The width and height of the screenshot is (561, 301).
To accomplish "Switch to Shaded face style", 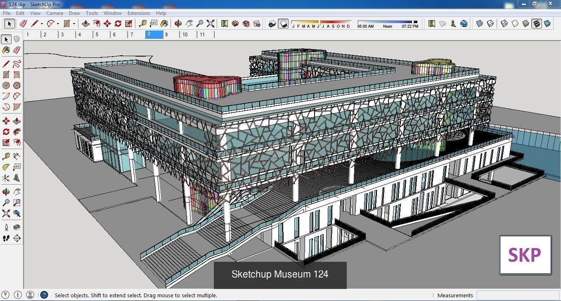I will 526,24.
